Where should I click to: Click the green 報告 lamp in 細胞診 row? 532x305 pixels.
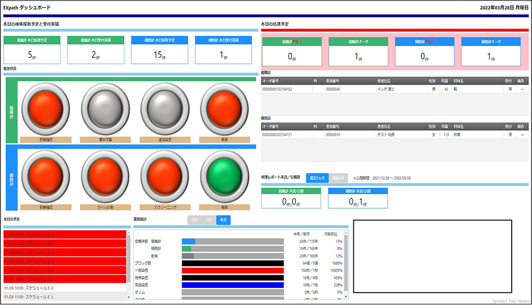click(x=225, y=176)
